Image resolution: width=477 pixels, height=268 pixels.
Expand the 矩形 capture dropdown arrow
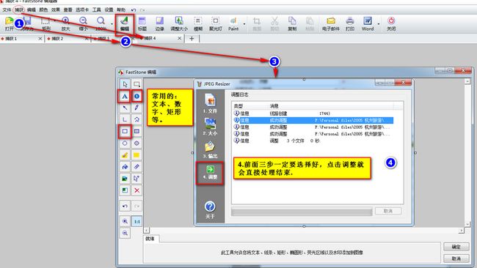(x=55, y=21)
